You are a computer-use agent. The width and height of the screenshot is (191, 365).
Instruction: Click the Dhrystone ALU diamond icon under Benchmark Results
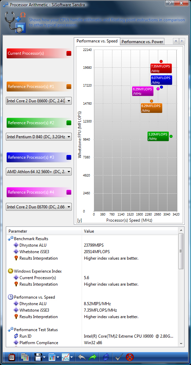tap(16, 245)
